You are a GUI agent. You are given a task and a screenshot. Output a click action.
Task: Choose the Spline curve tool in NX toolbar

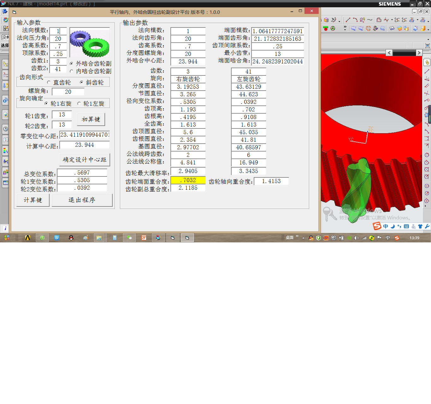coord(370,20)
